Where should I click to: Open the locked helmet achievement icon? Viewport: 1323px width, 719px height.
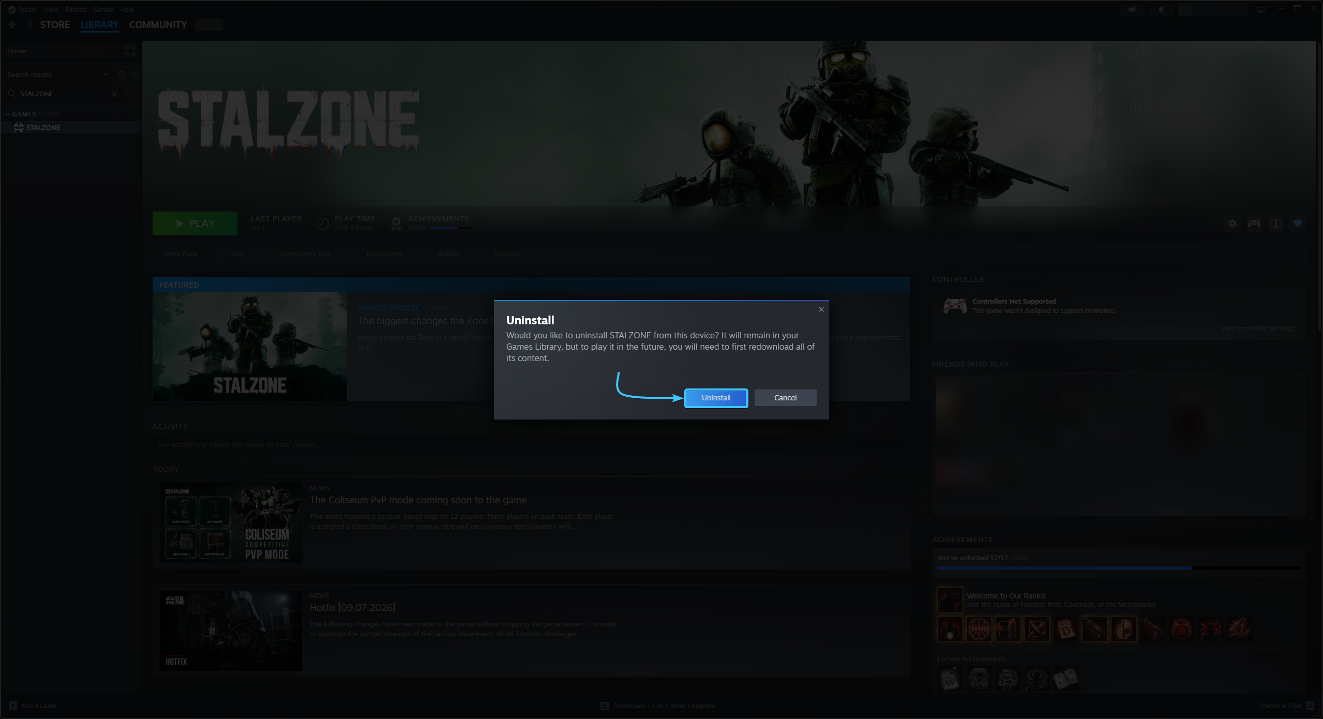click(979, 679)
